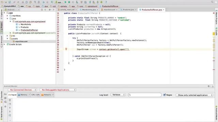Viewport: 218px width, 122px height.
Task: Select miarchivo.xml in assets folder
Action: pos(21,41)
